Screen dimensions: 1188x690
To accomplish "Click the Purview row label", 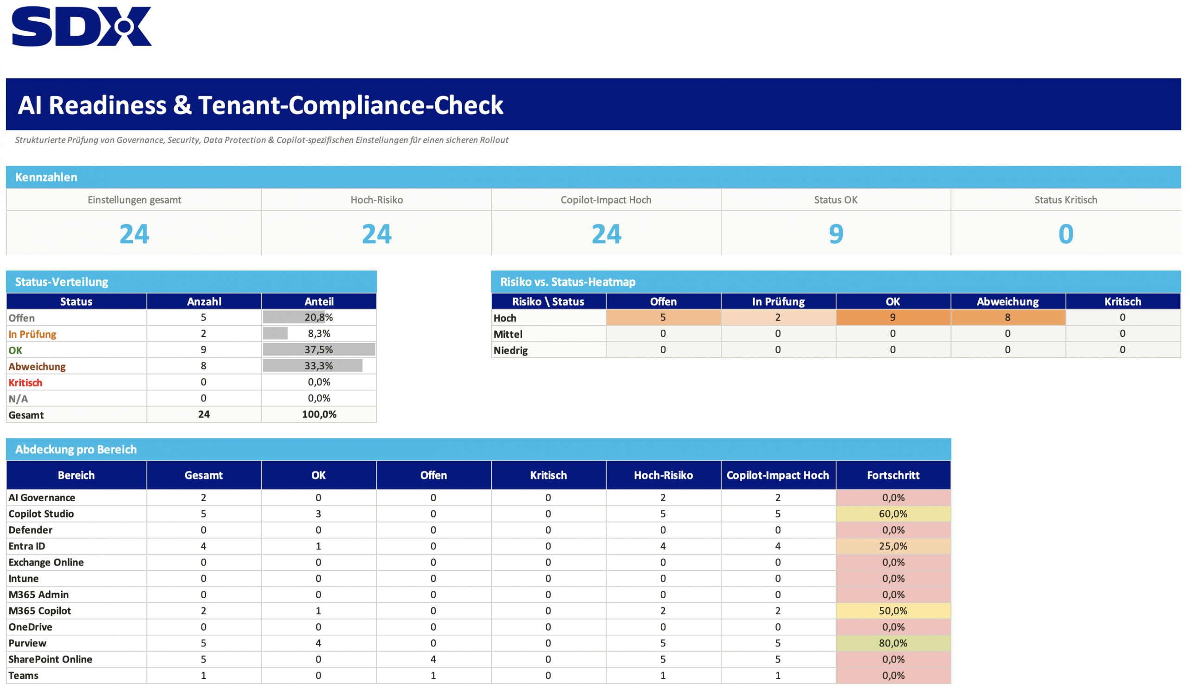I will [x=28, y=643].
